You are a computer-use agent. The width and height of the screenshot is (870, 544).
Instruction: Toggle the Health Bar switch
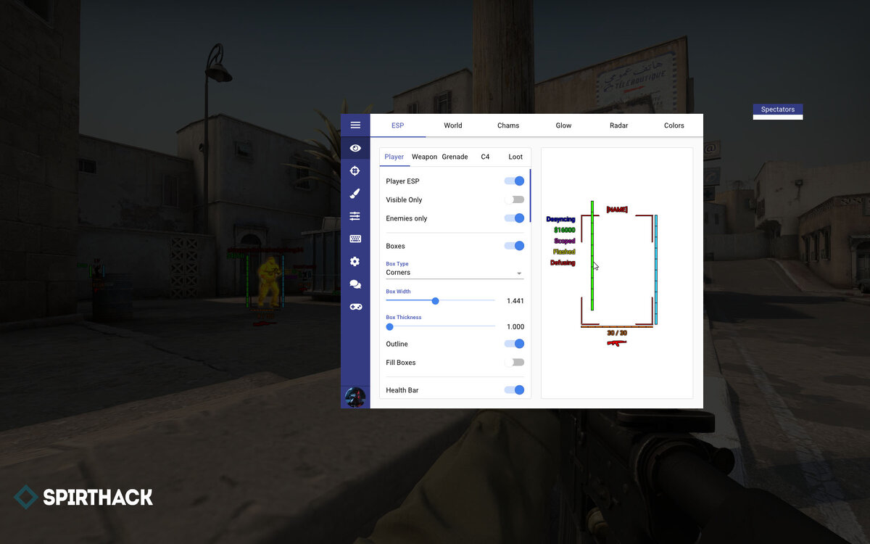pyautogui.click(x=515, y=390)
